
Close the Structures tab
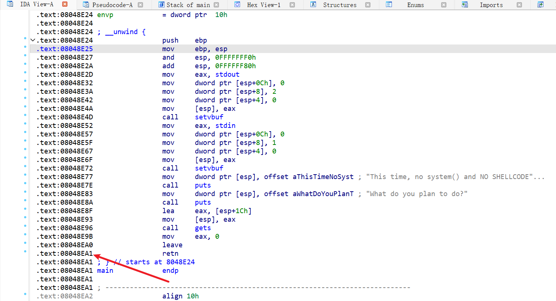coord(367,5)
